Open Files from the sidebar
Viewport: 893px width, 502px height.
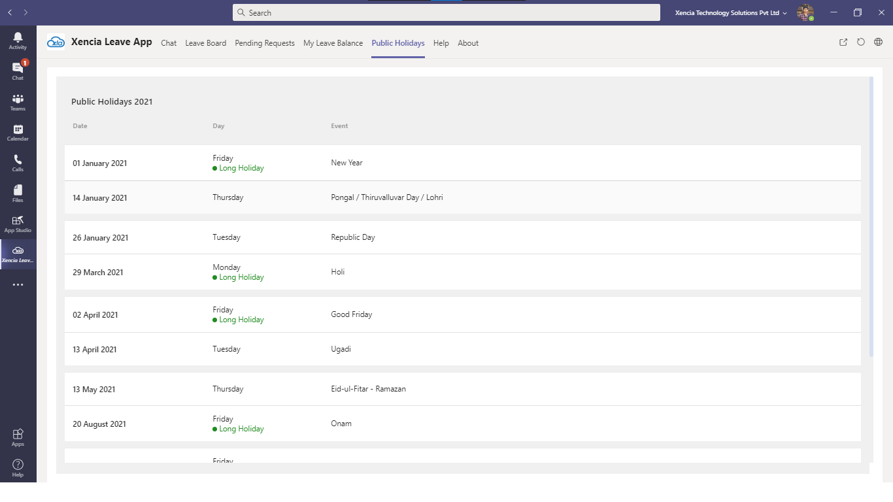point(18,193)
